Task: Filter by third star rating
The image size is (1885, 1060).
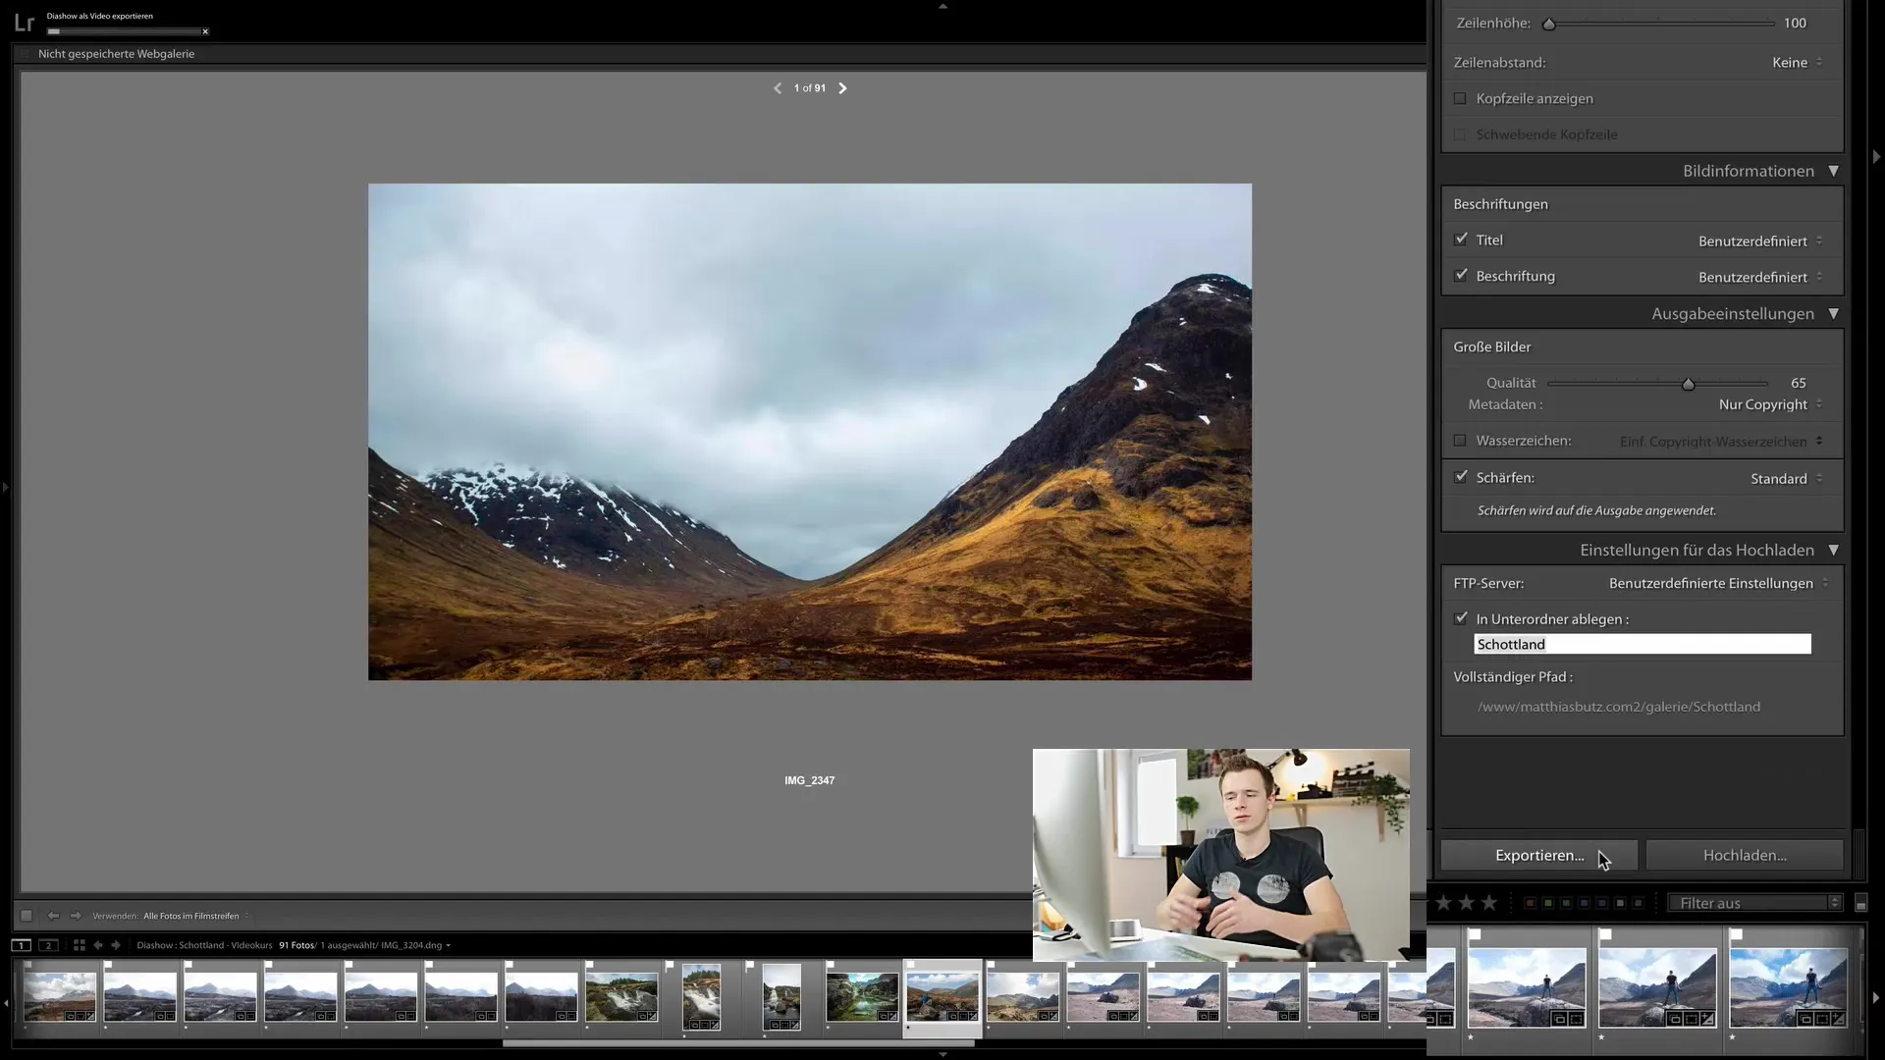Action: pos(1489,903)
